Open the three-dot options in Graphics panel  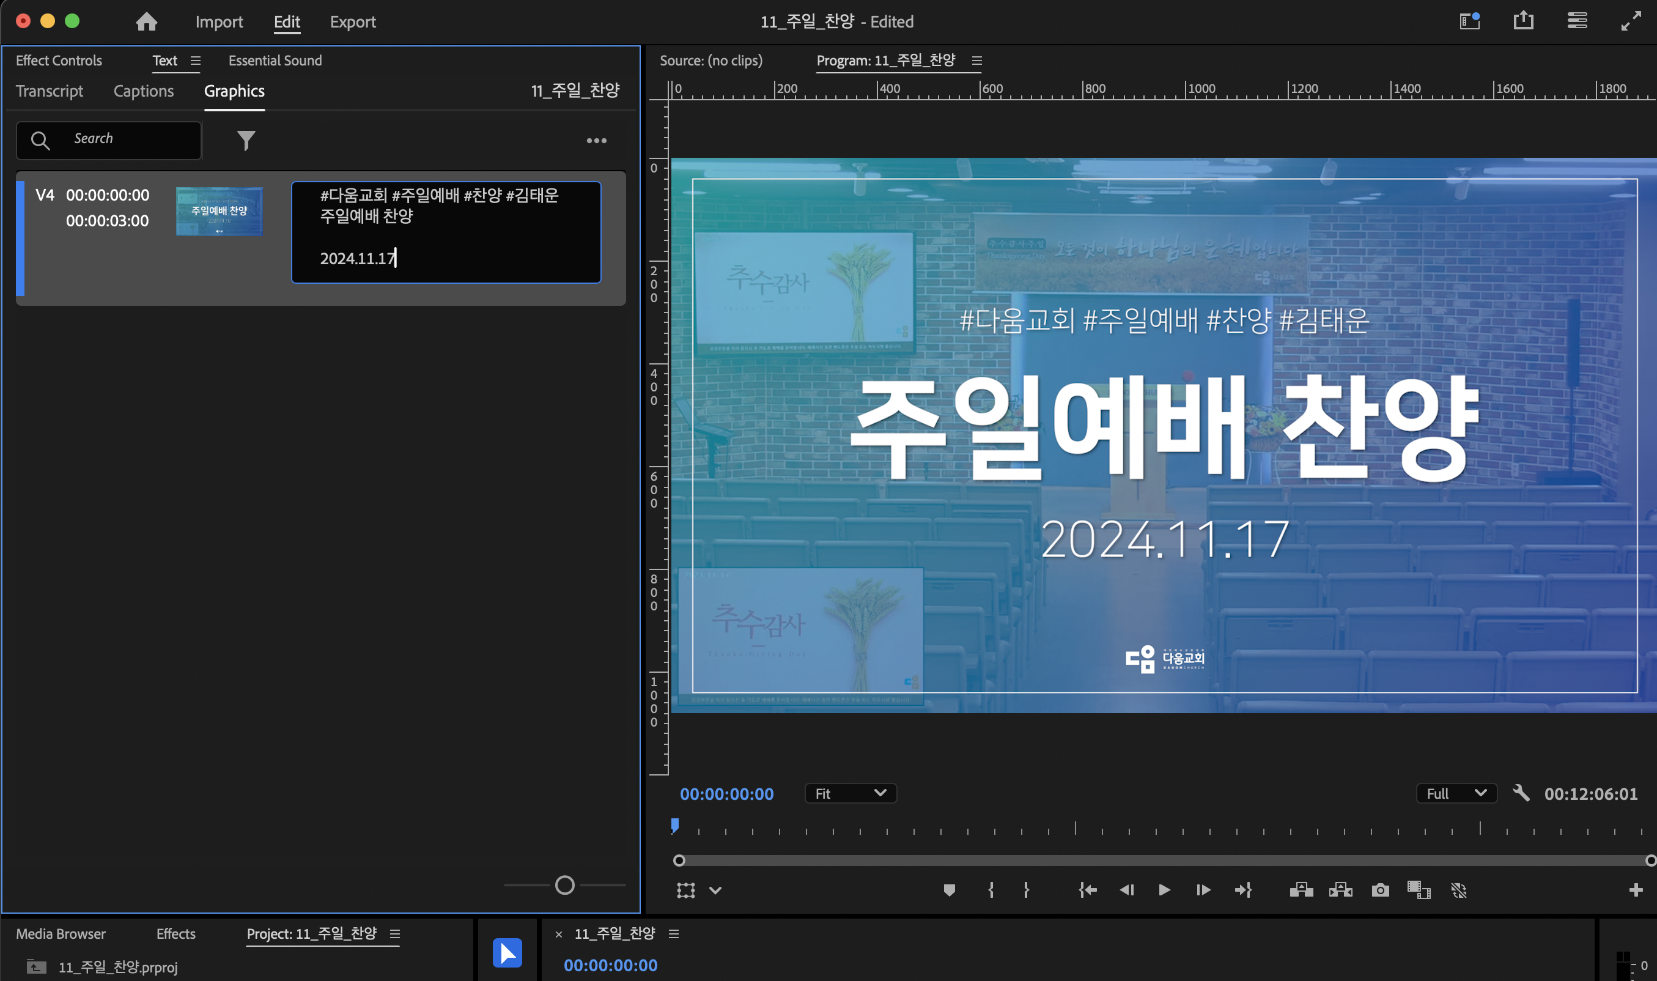(x=596, y=141)
